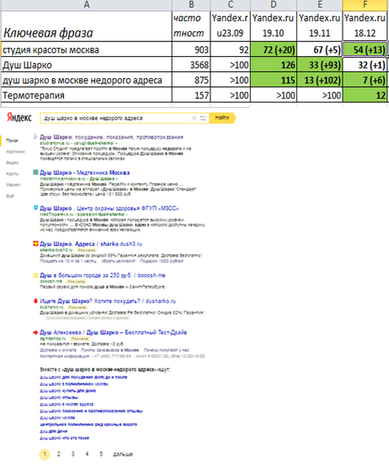
Task: Go to results page 2
Action: tap(59, 454)
